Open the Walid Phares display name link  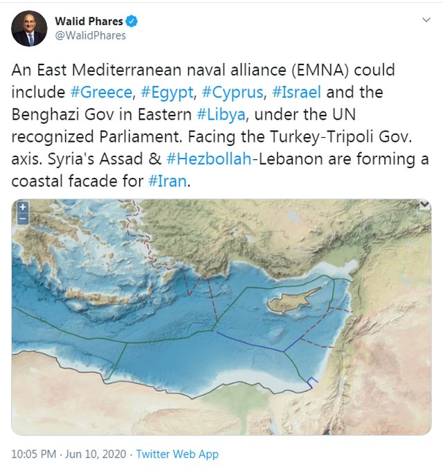(89, 21)
